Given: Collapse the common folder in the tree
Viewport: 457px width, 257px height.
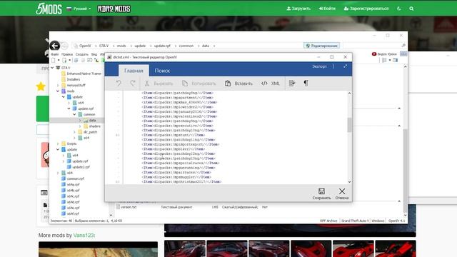Looking at the screenshot, I should (74, 114).
